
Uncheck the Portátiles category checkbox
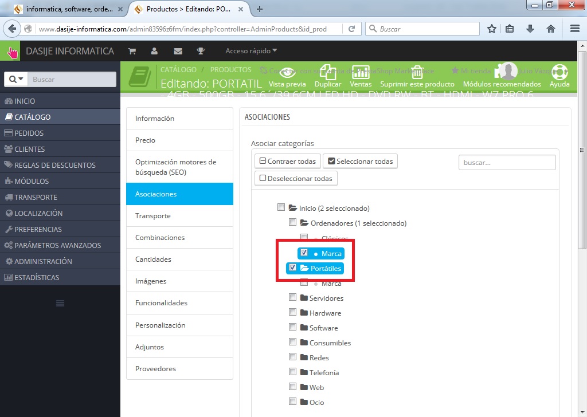coord(293,267)
